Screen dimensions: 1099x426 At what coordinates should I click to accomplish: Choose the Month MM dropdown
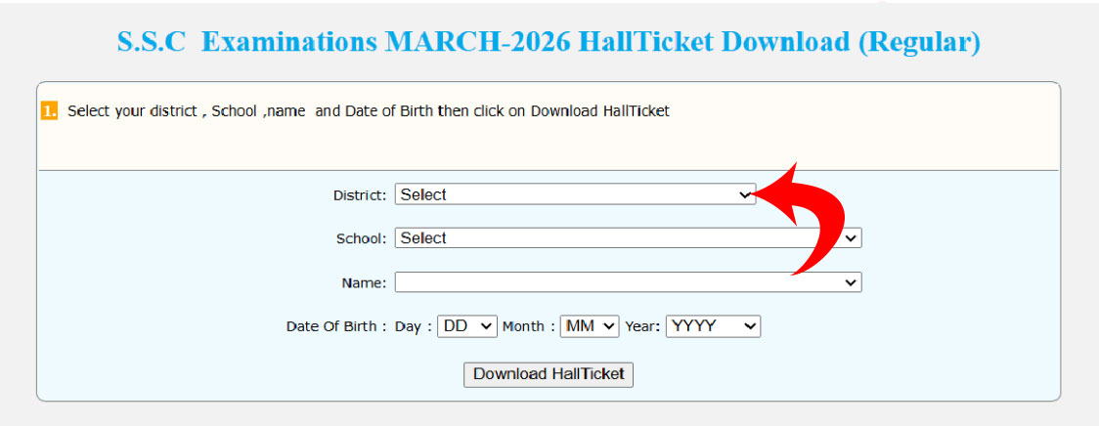(590, 326)
